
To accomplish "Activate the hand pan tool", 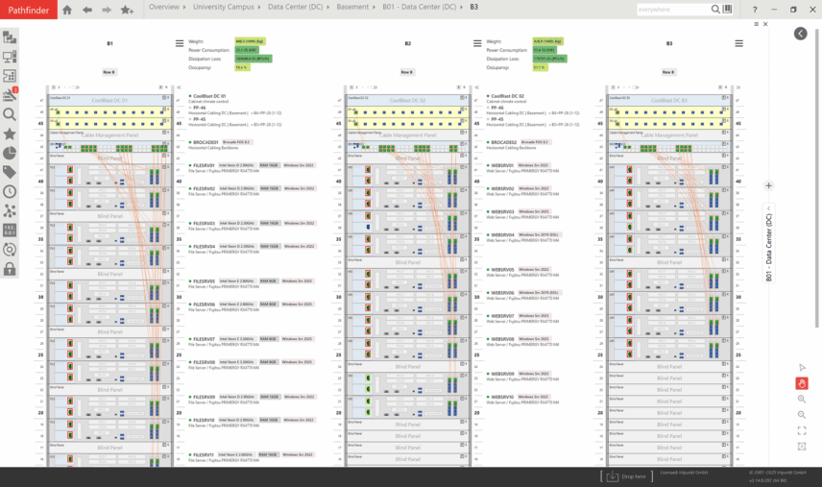I will pos(802,383).
